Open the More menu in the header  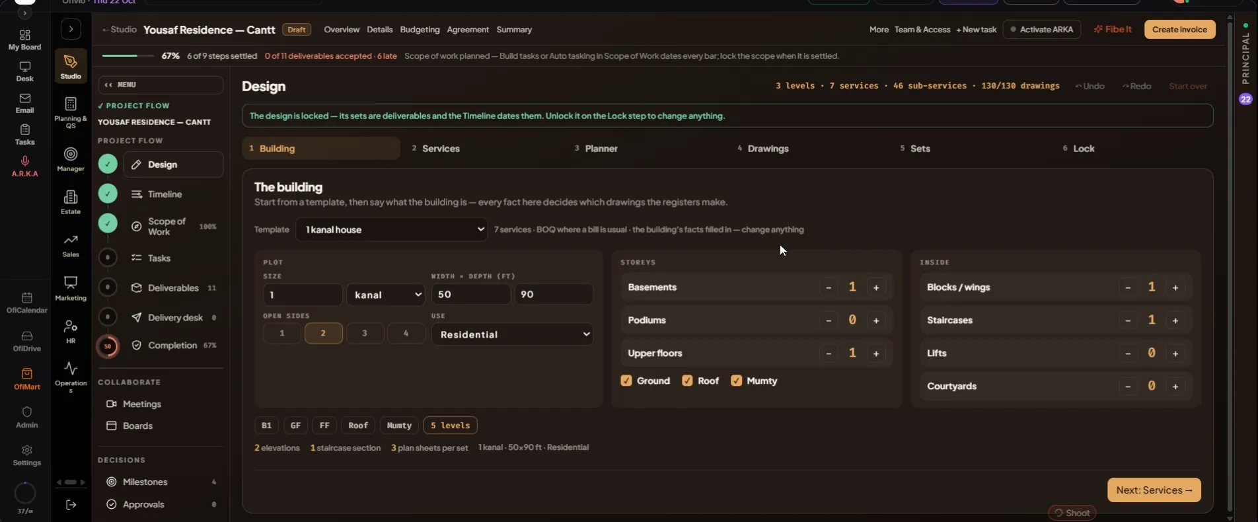879,30
